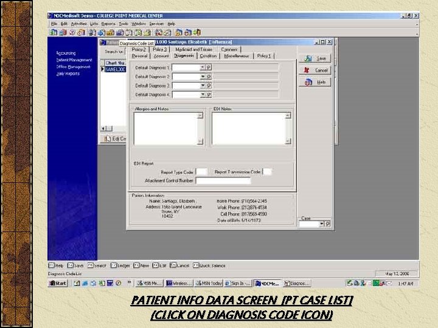Click the Diagnosis Code List toolbar icon

pyautogui.click(x=120, y=33)
